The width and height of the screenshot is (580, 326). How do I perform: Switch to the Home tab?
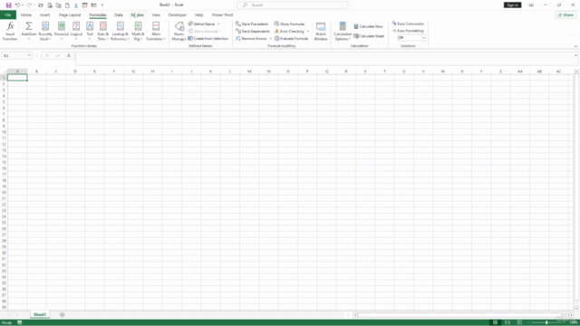point(26,14)
